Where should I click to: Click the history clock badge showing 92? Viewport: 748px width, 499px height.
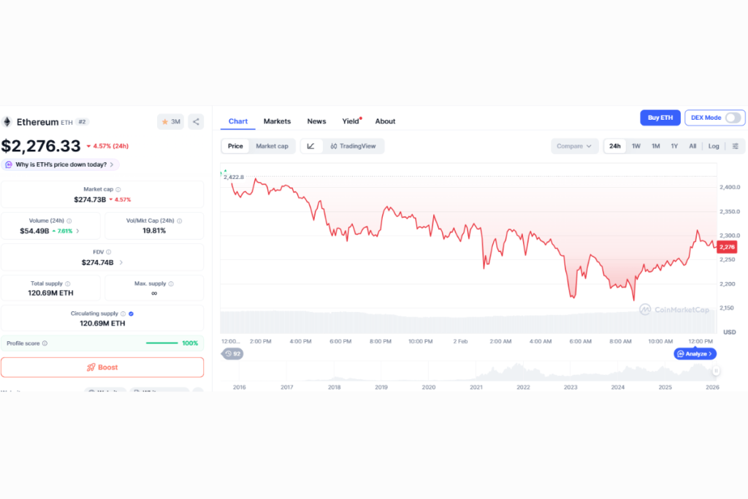coord(233,354)
